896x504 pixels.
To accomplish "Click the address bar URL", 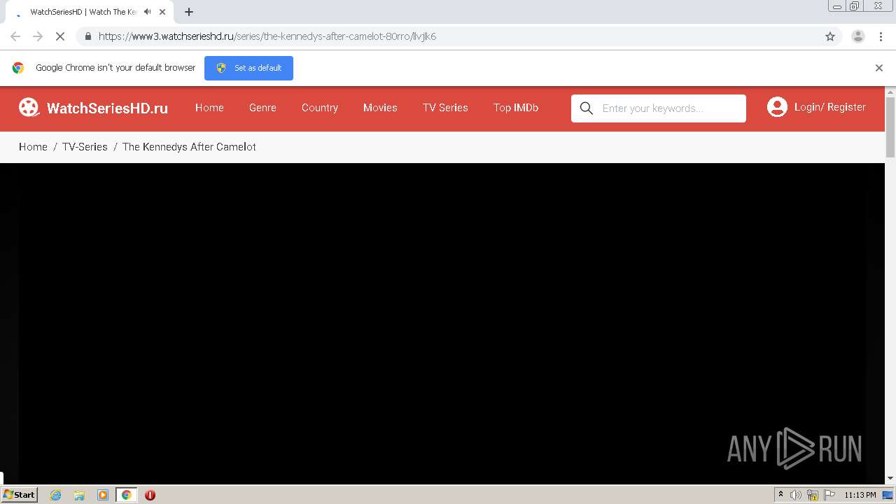I will click(267, 36).
